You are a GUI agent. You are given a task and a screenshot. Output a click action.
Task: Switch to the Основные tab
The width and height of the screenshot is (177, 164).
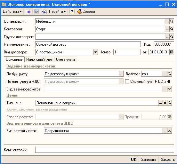pos(14,59)
